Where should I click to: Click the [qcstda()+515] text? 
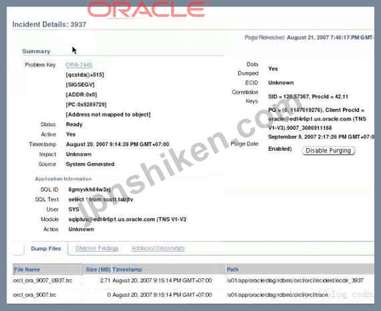pos(85,75)
